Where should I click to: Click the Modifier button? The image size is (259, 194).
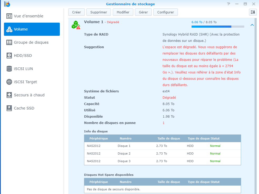[123, 12]
